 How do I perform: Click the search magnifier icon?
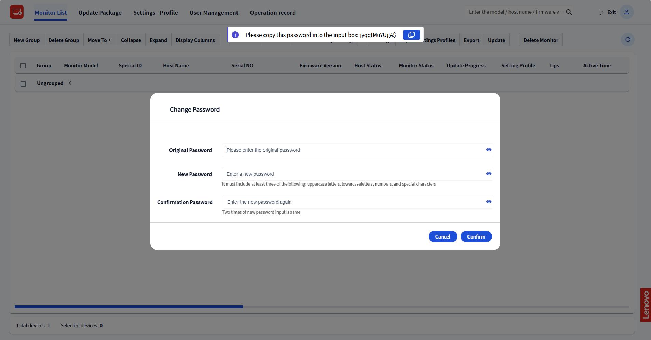[569, 12]
